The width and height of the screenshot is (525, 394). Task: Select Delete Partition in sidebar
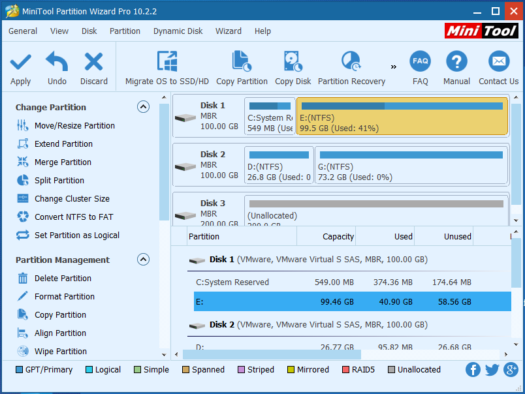click(x=54, y=279)
